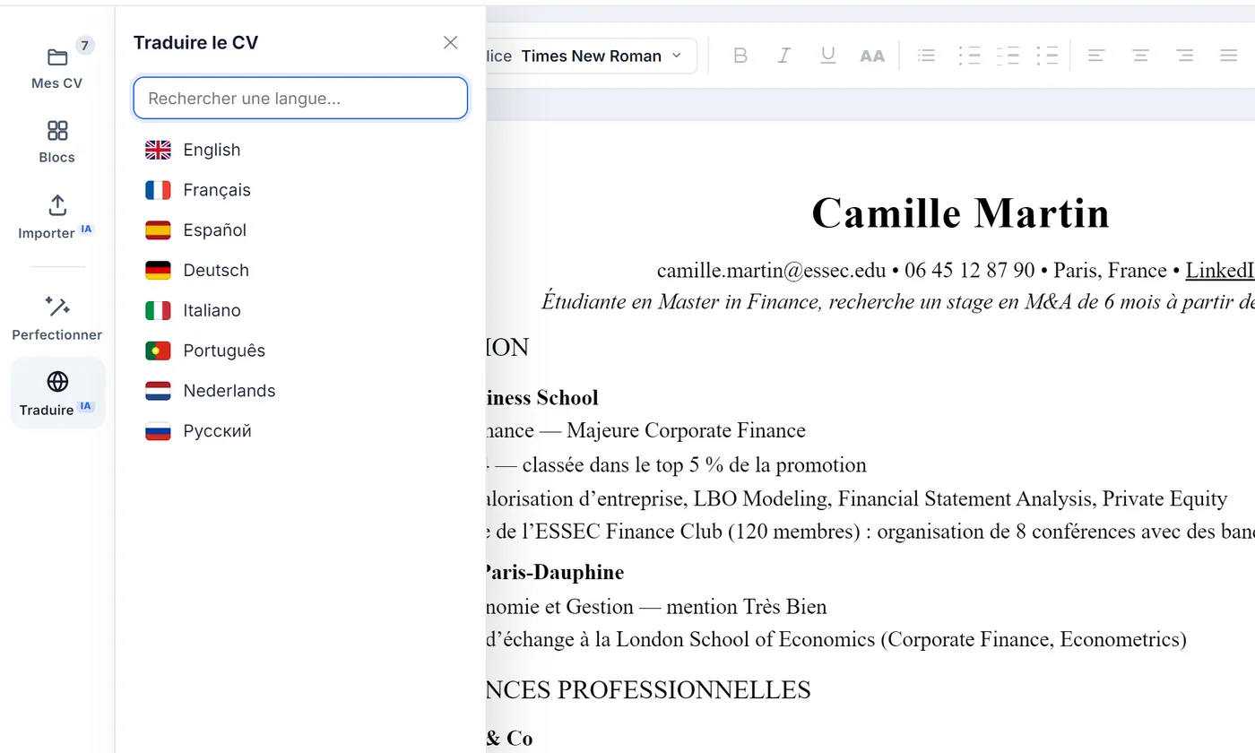Select the Traduire globe tool
This screenshot has height=753, width=1255.
tap(57, 394)
